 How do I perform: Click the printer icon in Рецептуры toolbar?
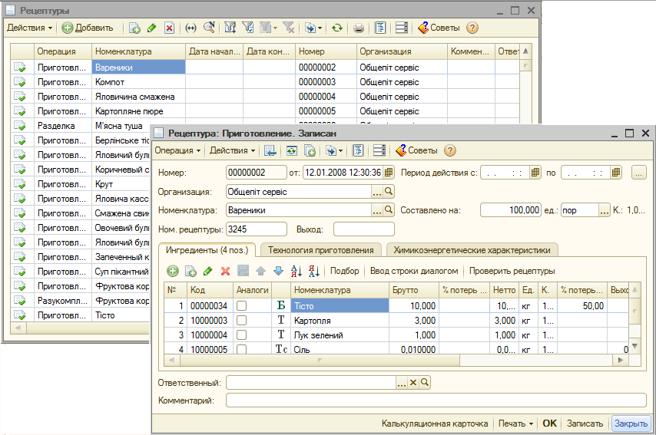358,28
